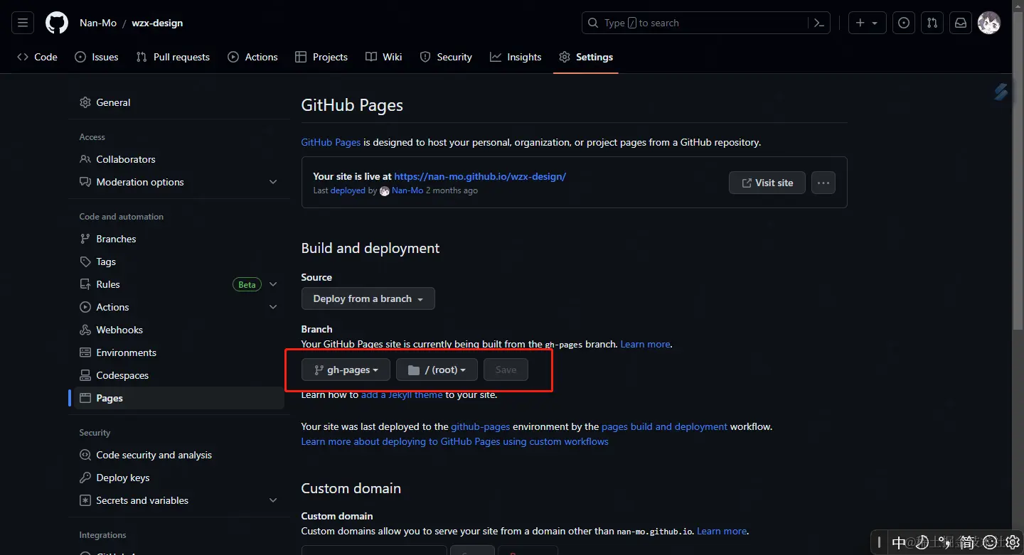Switch to the Issues tab
The image size is (1024, 555).
click(x=97, y=57)
